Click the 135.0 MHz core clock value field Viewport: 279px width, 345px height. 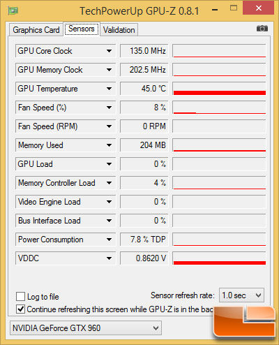pos(144,51)
